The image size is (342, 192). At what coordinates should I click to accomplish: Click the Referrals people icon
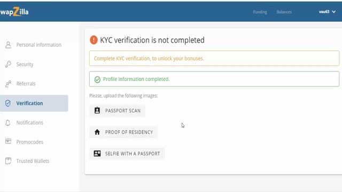coord(9,84)
